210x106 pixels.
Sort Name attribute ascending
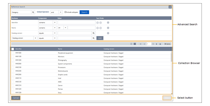coord(97,28)
